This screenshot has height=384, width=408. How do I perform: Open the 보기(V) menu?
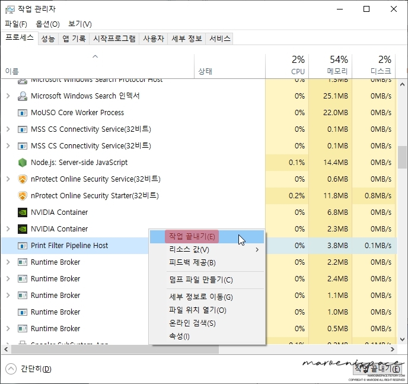pyautogui.click(x=79, y=24)
